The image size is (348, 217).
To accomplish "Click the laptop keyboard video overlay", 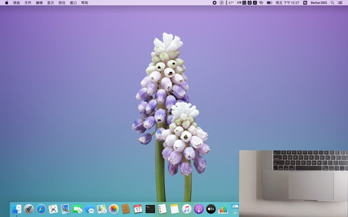I will click(293, 184).
